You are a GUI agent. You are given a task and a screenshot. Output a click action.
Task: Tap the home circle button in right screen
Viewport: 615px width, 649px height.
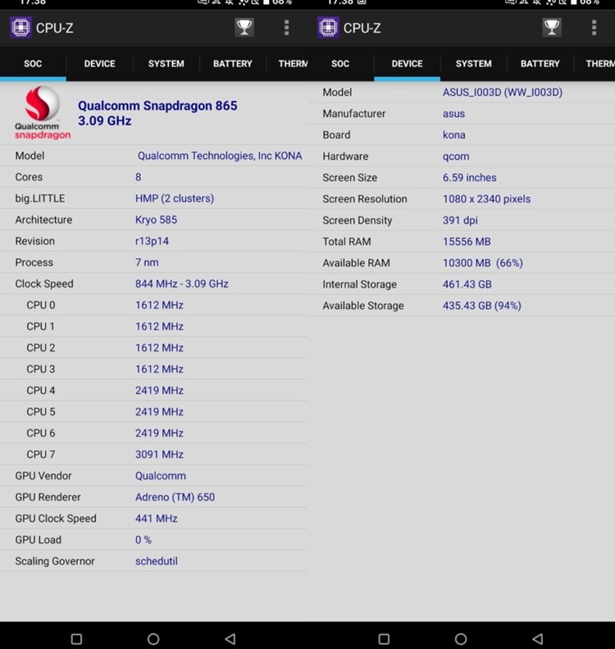tap(461, 638)
